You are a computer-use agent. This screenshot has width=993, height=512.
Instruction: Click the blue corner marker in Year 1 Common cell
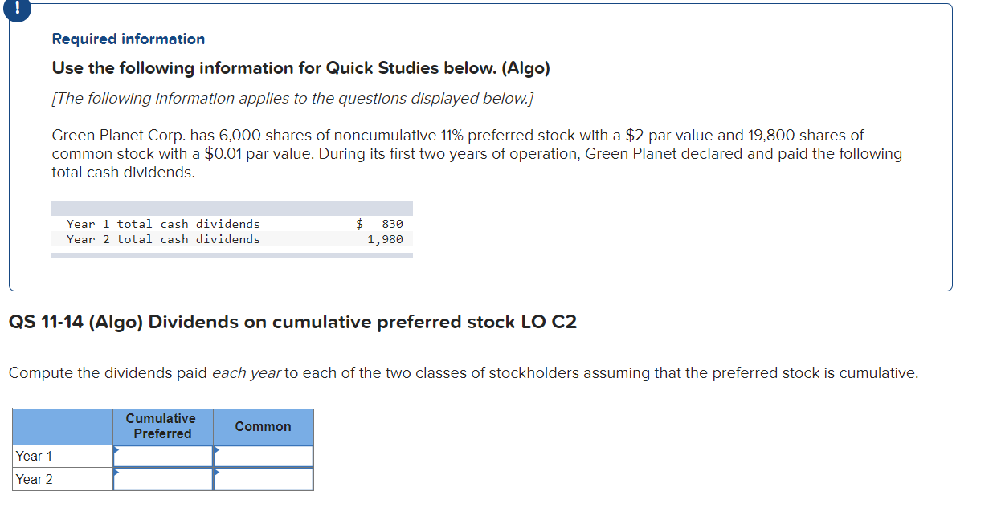(215, 449)
